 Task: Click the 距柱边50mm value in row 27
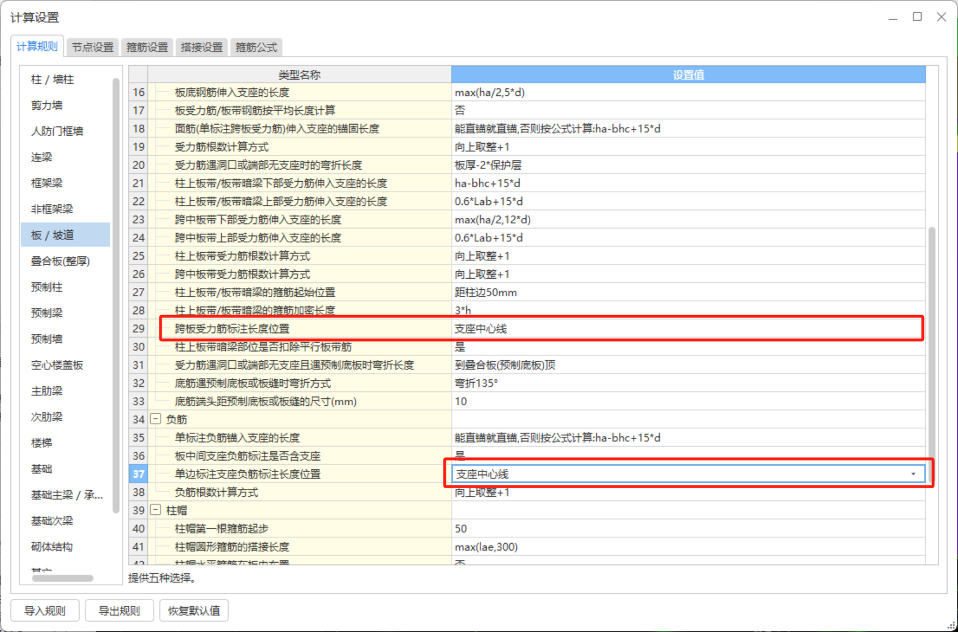pos(688,292)
